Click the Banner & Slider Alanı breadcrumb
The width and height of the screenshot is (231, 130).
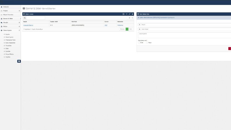(x=49, y=9)
